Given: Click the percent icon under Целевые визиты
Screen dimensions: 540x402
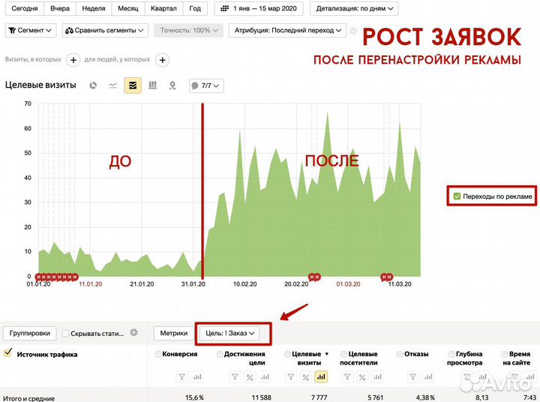Looking at the screenshot, I should (x=306, y=377).
